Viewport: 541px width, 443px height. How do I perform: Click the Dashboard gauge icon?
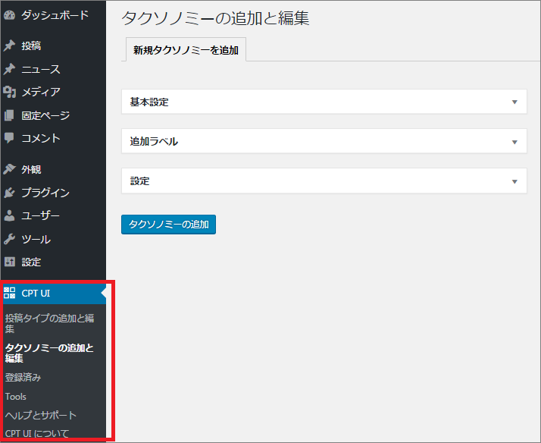(x=9, y=15)
